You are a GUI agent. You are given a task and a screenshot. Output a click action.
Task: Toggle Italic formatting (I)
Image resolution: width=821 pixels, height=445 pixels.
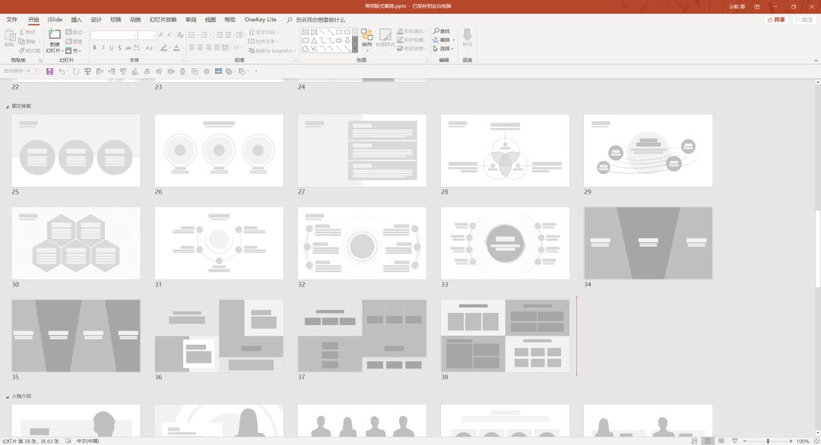pos(103,48)
